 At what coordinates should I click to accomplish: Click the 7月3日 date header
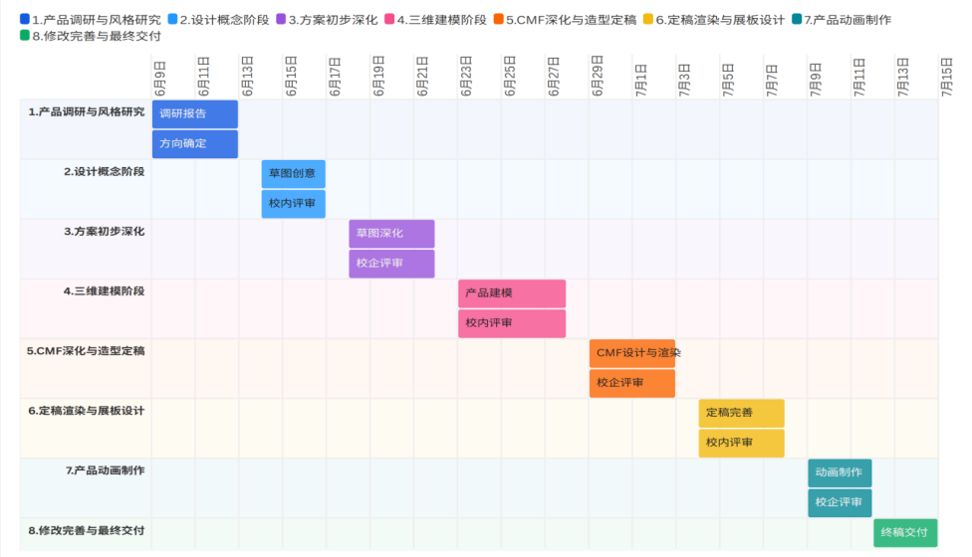684,80
